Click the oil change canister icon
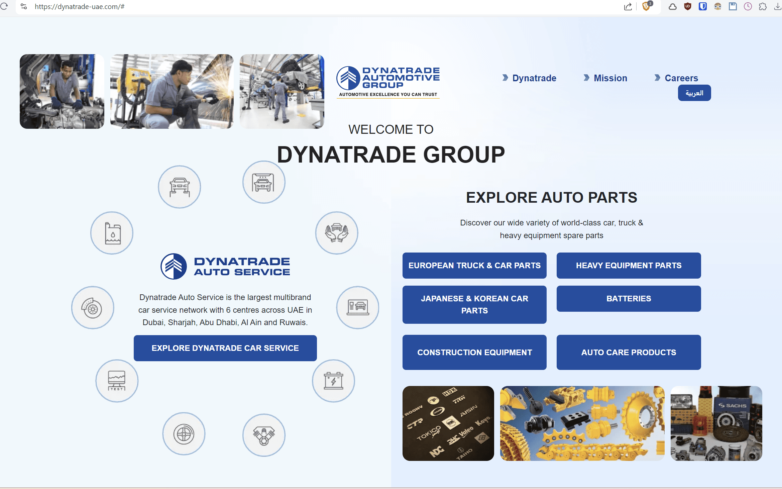The width and height of the screenshot is (782, 489). point(112,233)
